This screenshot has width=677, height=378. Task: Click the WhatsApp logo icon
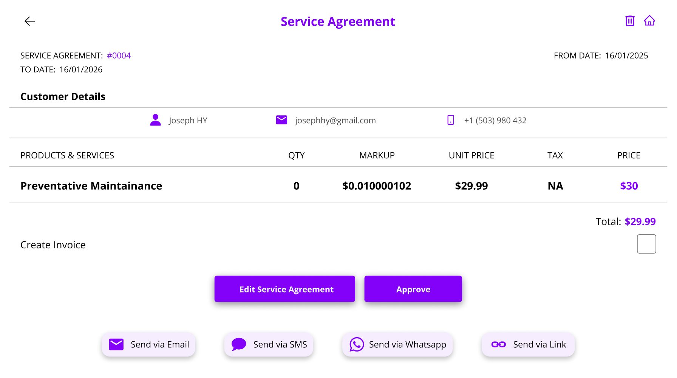(357, 344)
